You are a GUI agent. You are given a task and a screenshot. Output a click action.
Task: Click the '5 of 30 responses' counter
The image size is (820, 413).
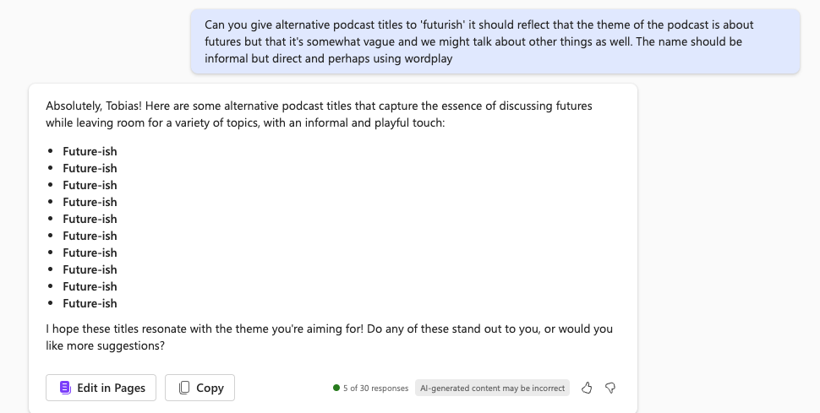(x=375, y=389)
